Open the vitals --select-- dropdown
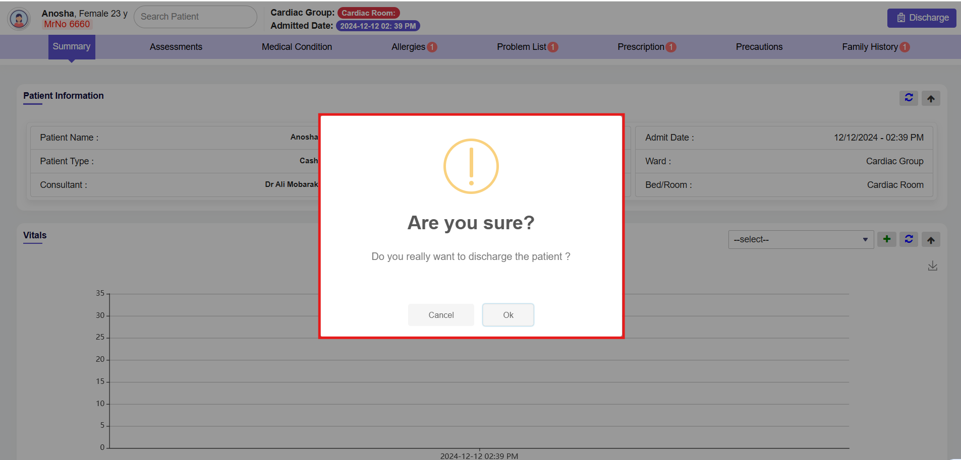The width and height of the screenshot is (961, 460). [x=800, y=239]
